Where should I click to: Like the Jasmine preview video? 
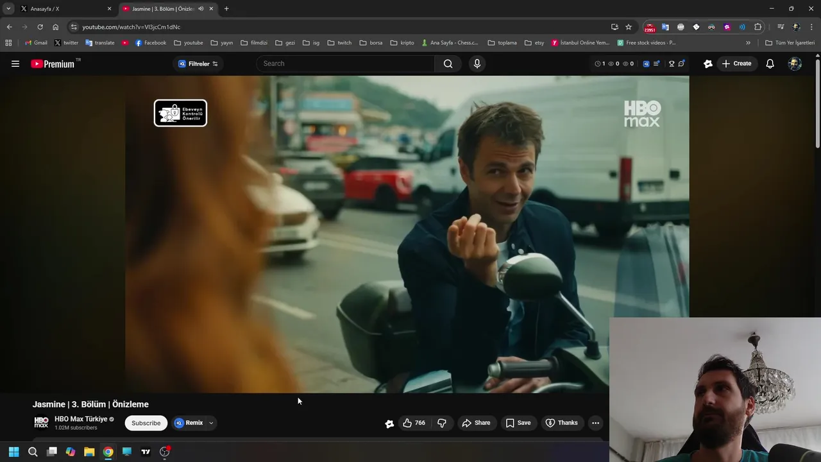[413, 423]
